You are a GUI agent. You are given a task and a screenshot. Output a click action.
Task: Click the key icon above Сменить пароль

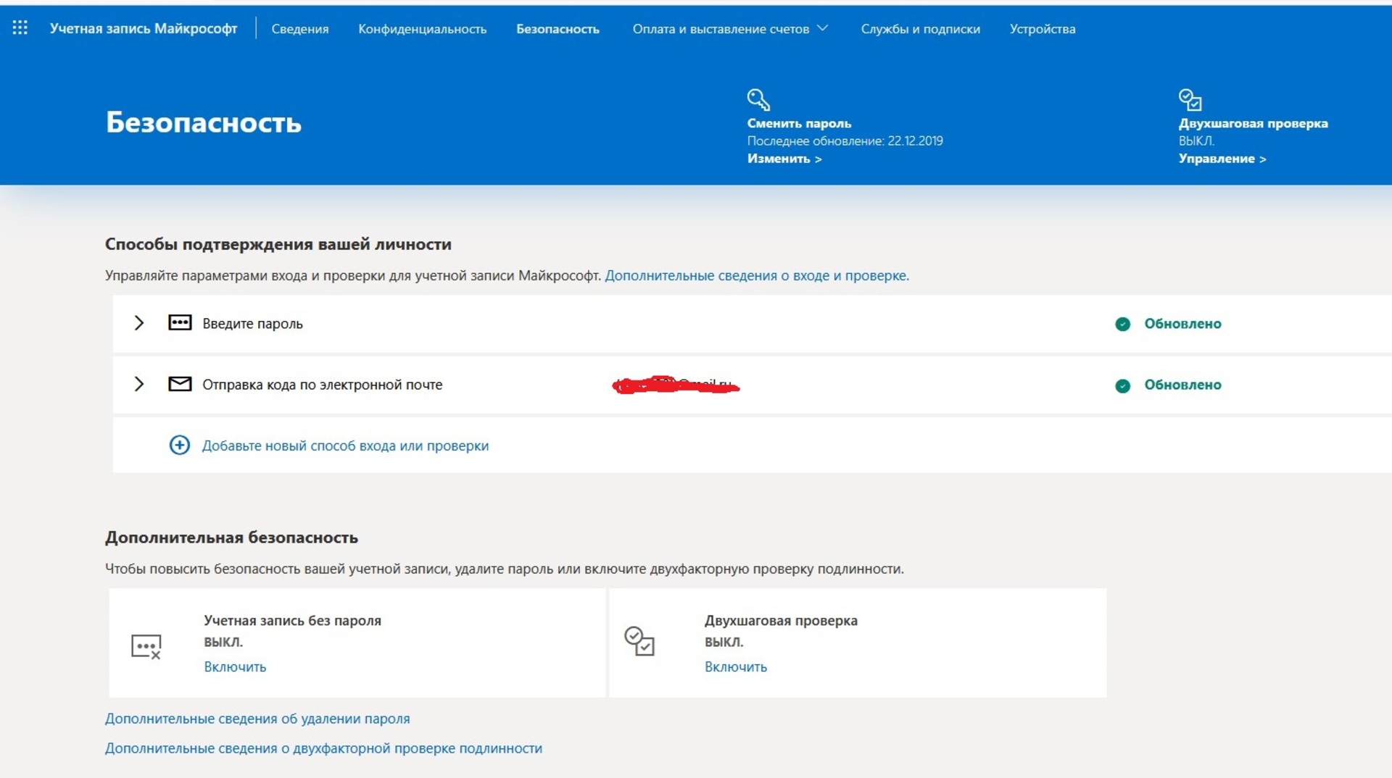[x=758, y=99]
